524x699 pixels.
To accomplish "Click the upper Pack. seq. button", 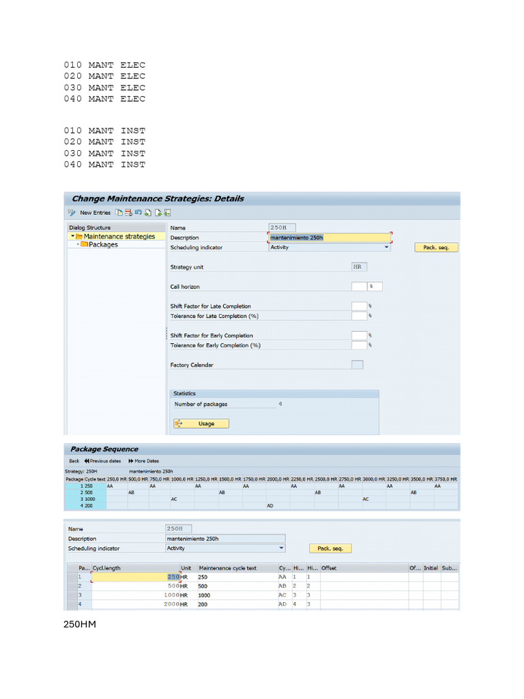I will (436, 247).
